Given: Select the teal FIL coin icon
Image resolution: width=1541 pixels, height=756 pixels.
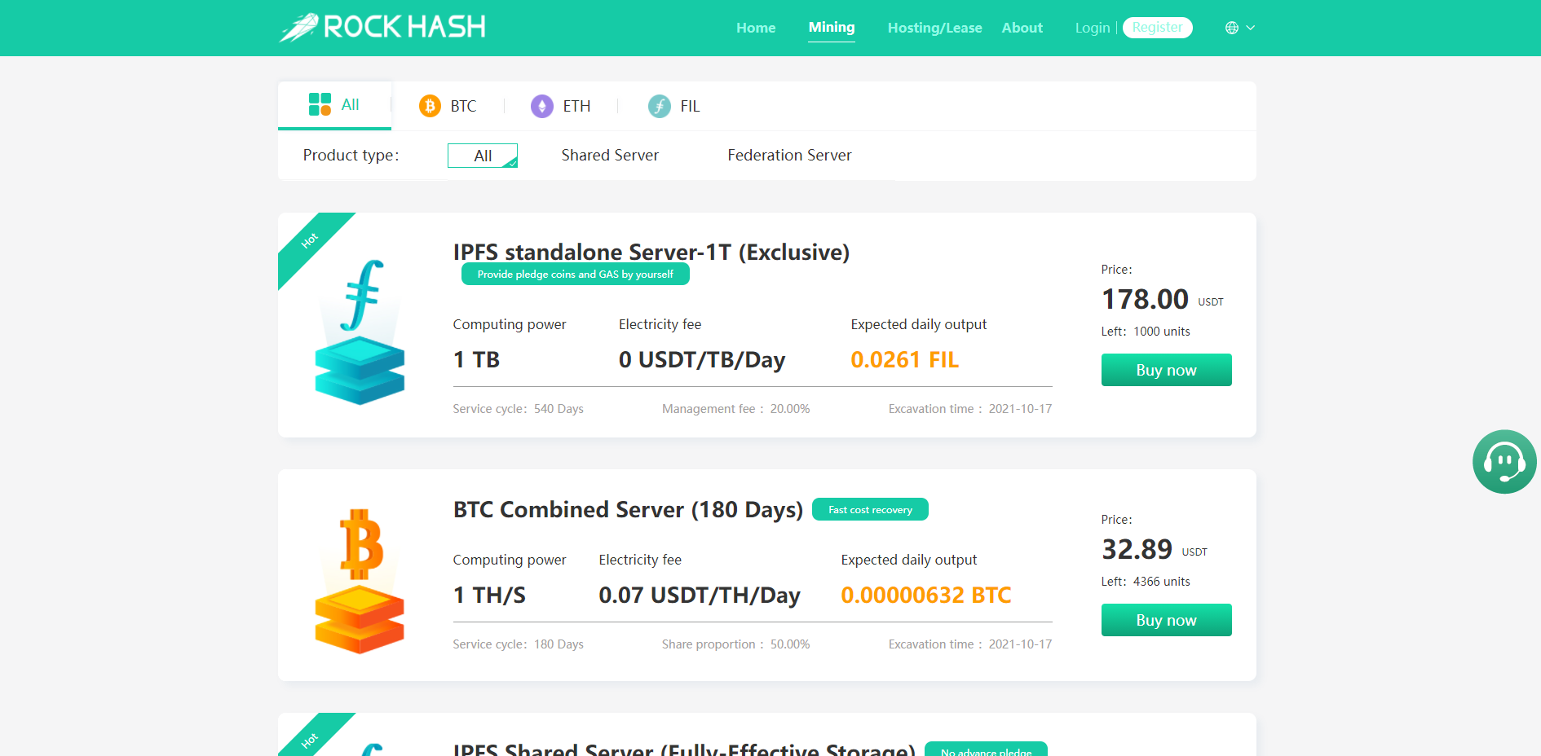Looking at the screenshot, I should pos(660,106).
